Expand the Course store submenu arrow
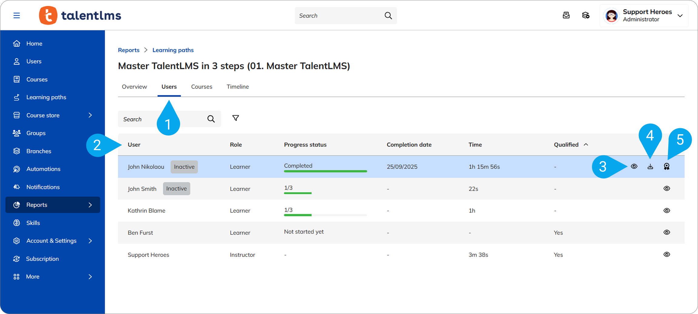 tap(90, 115)
